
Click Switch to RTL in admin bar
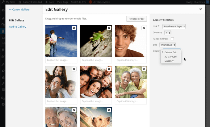78,2
